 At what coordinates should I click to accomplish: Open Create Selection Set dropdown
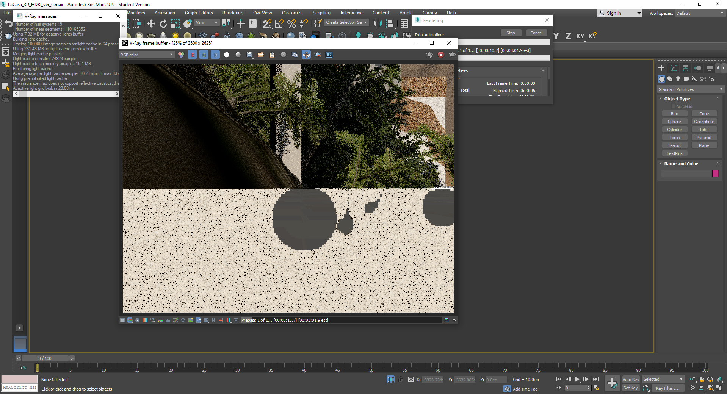(x=346, y=23)
